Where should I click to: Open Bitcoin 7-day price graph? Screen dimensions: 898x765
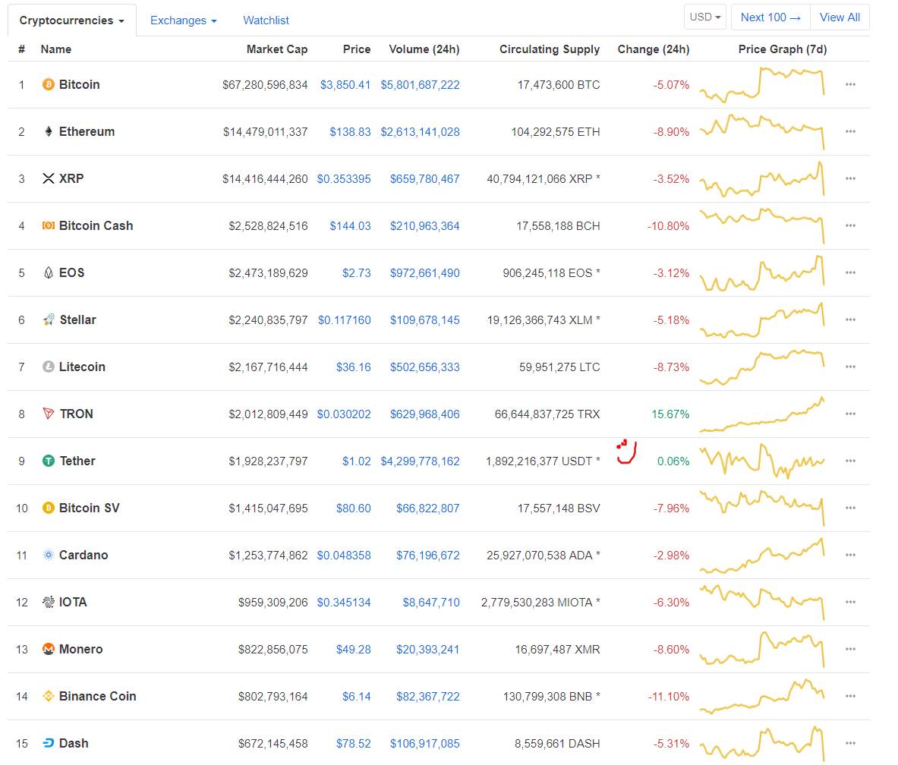click(761, 85)
